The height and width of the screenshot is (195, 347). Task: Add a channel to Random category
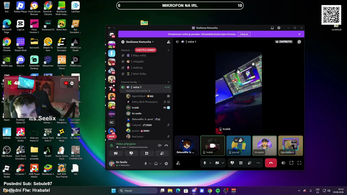point(168,50)
